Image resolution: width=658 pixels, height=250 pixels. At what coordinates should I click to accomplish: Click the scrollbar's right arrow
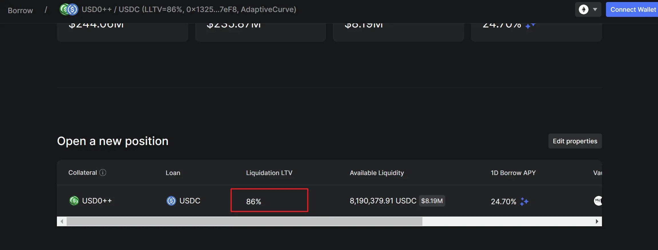tap(597, 221)
